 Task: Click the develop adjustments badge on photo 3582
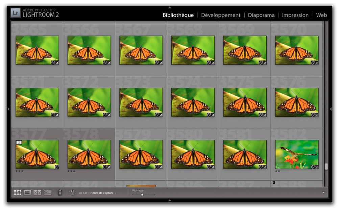pyautogui.click(x=316, y=167)
